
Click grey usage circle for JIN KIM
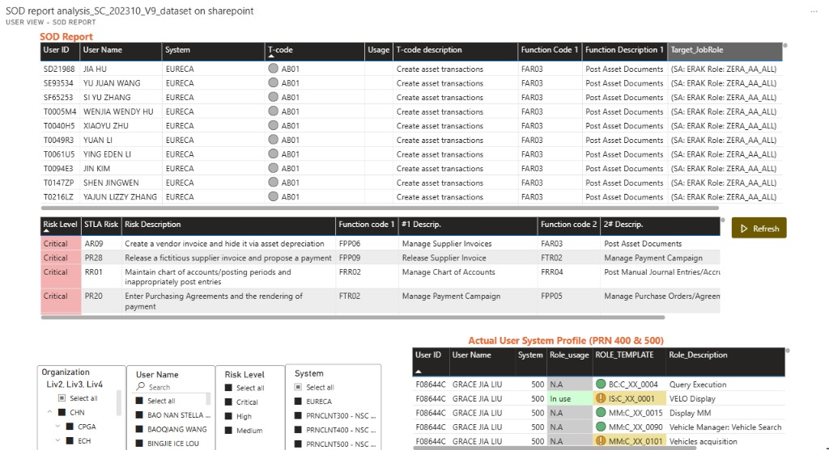pos(273,168)
